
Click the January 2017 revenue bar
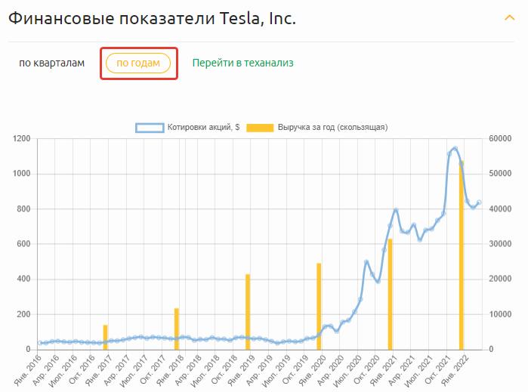pyautogui.click(x=106, y=337)
